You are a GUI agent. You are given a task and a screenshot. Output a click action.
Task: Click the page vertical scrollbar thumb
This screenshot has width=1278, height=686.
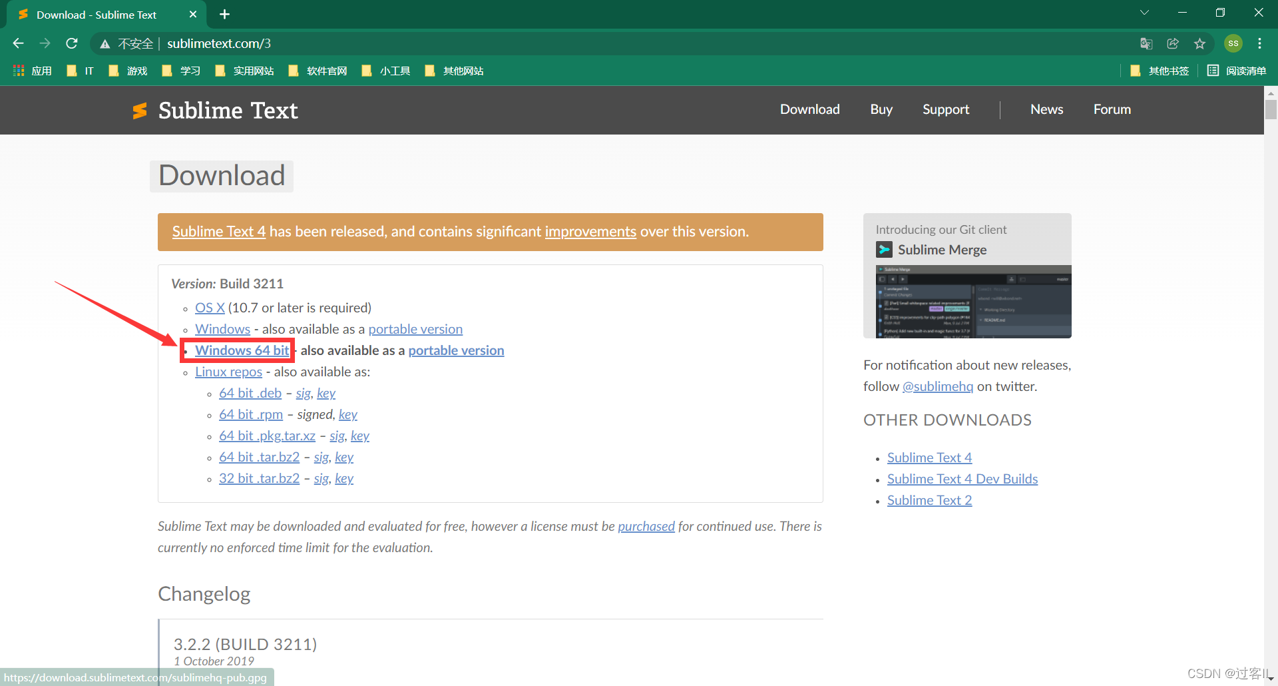1271,109
